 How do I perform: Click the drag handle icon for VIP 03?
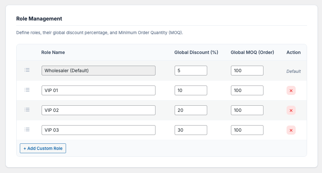point(27,129)
